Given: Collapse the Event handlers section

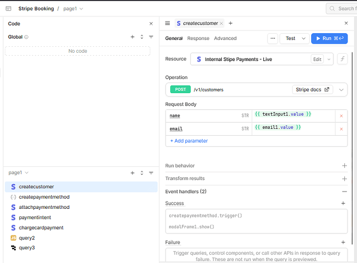Looking at the screenshot, I should point(344,192).
